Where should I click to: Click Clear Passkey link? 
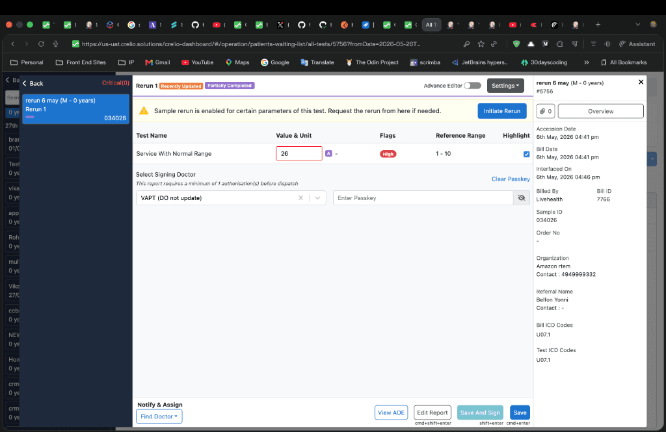coord(511,179)
